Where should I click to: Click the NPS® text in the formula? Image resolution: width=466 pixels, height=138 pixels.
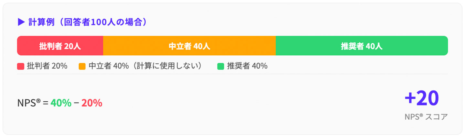click(x=29, y=103)
